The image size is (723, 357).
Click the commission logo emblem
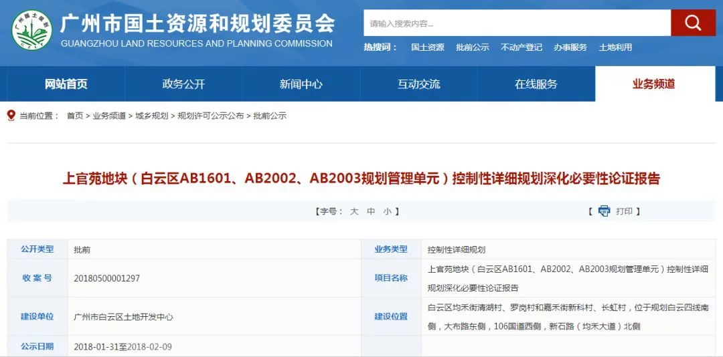click(x=31, y=30)
